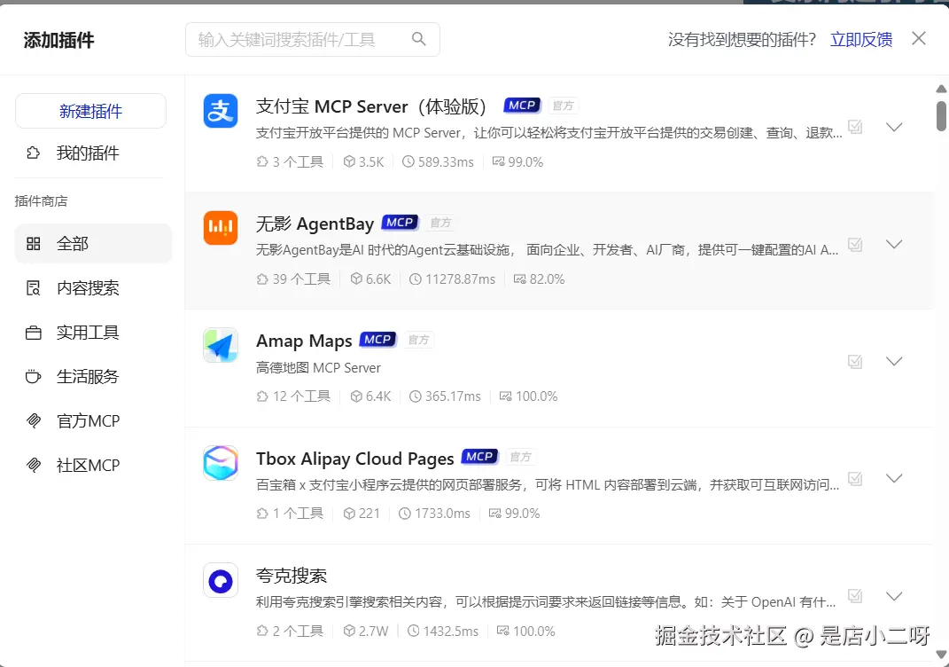
Task: Close the 添加插件 dialog
Action: [x=919, y=39]
